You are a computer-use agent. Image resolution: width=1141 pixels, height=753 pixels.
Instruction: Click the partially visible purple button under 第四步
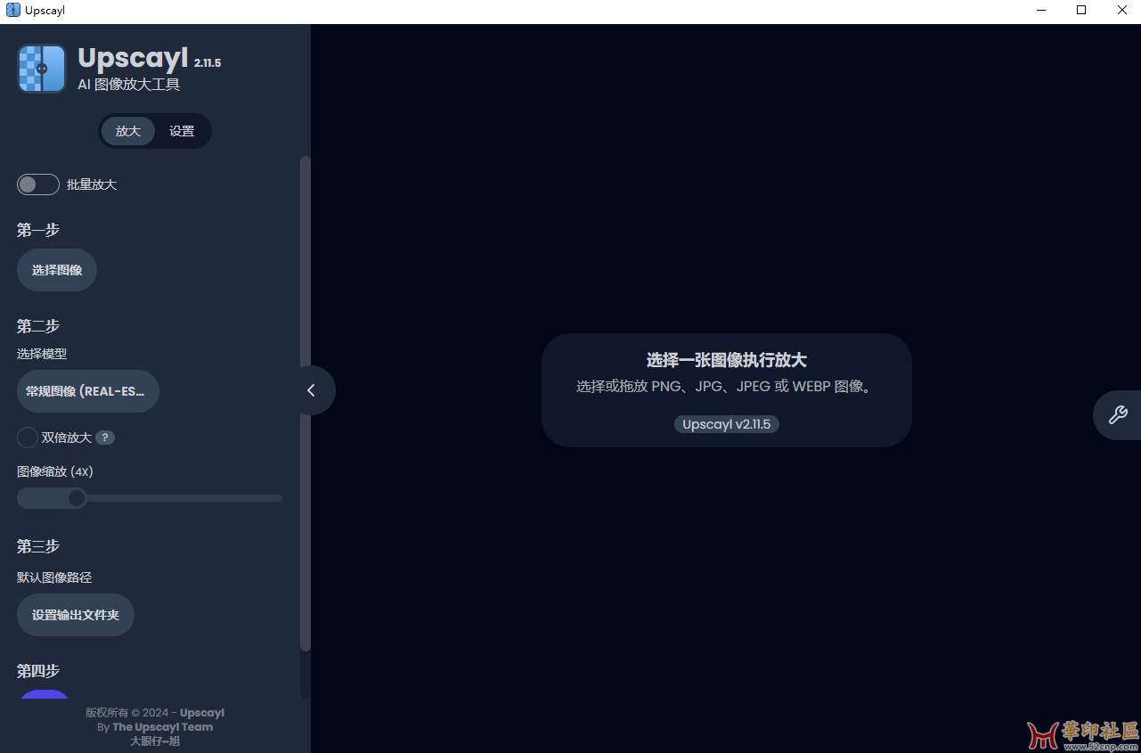pyautogui.click(x=45, y=693)
